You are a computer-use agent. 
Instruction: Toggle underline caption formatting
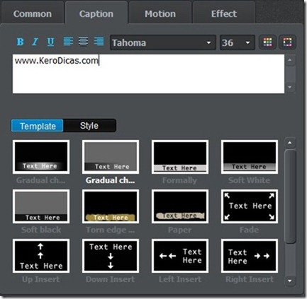click(x=50, y=42)
